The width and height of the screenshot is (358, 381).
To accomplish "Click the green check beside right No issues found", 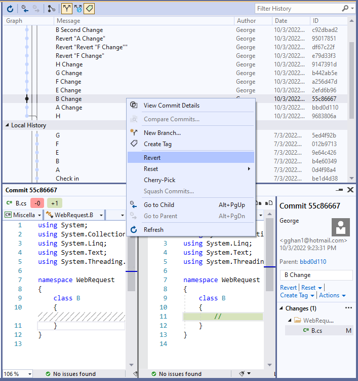I will point(154,374).
